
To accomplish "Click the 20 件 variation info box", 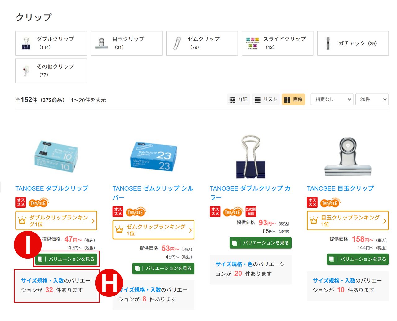I will click(251, 269).
